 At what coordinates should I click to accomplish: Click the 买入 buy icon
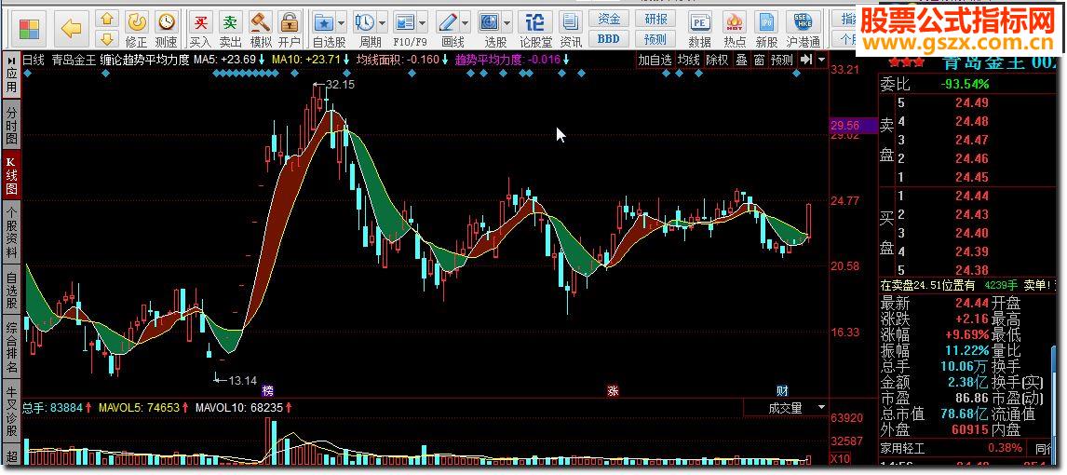tap(200, 30)
